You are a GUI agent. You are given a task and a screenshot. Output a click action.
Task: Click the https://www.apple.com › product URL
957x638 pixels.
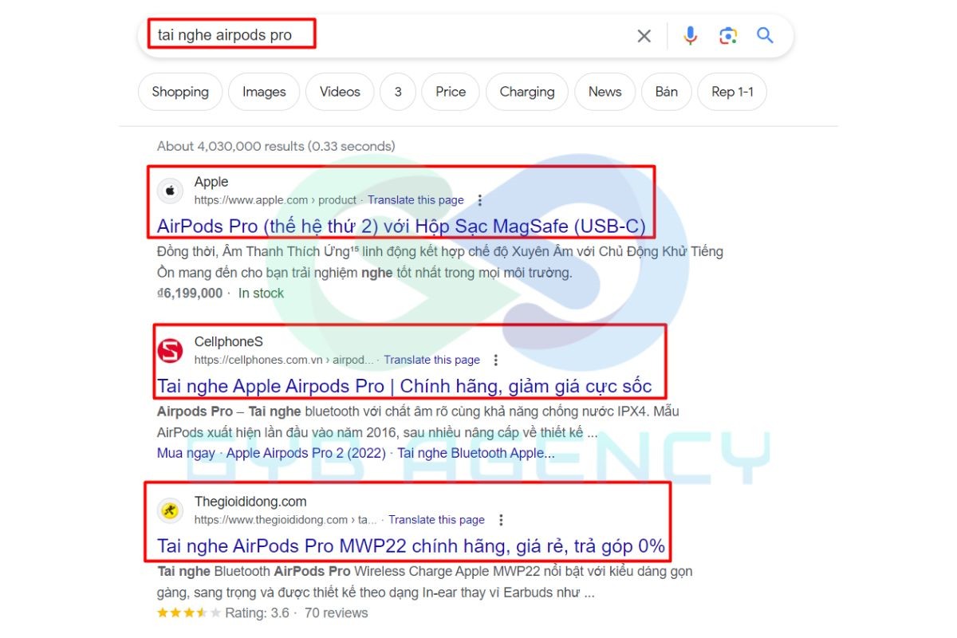[x=275, y=200]
